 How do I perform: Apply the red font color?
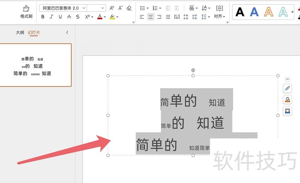pos(99,16)
